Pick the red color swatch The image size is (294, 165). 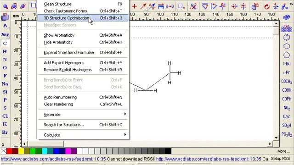point(9,151)
